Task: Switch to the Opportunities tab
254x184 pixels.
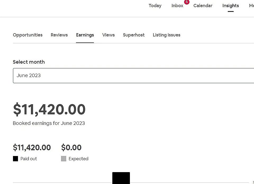Action: click(x=28, y=35)
